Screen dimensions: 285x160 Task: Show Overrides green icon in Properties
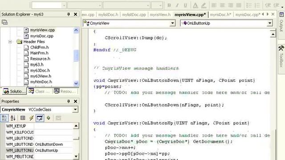(x=49, y=118)
